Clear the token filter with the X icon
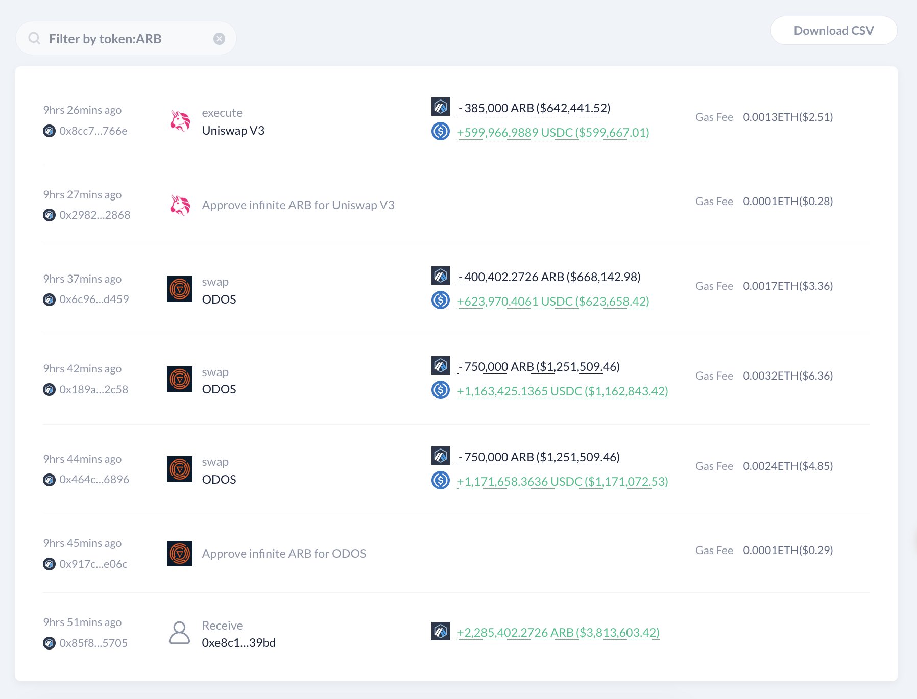This screenshot has width=917, height=699. point(220,38)
